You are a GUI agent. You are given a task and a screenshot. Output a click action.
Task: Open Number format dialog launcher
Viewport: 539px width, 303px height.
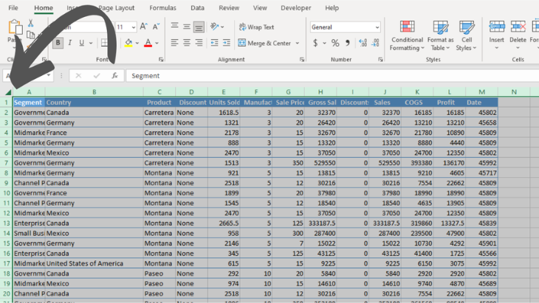(380, 60)
